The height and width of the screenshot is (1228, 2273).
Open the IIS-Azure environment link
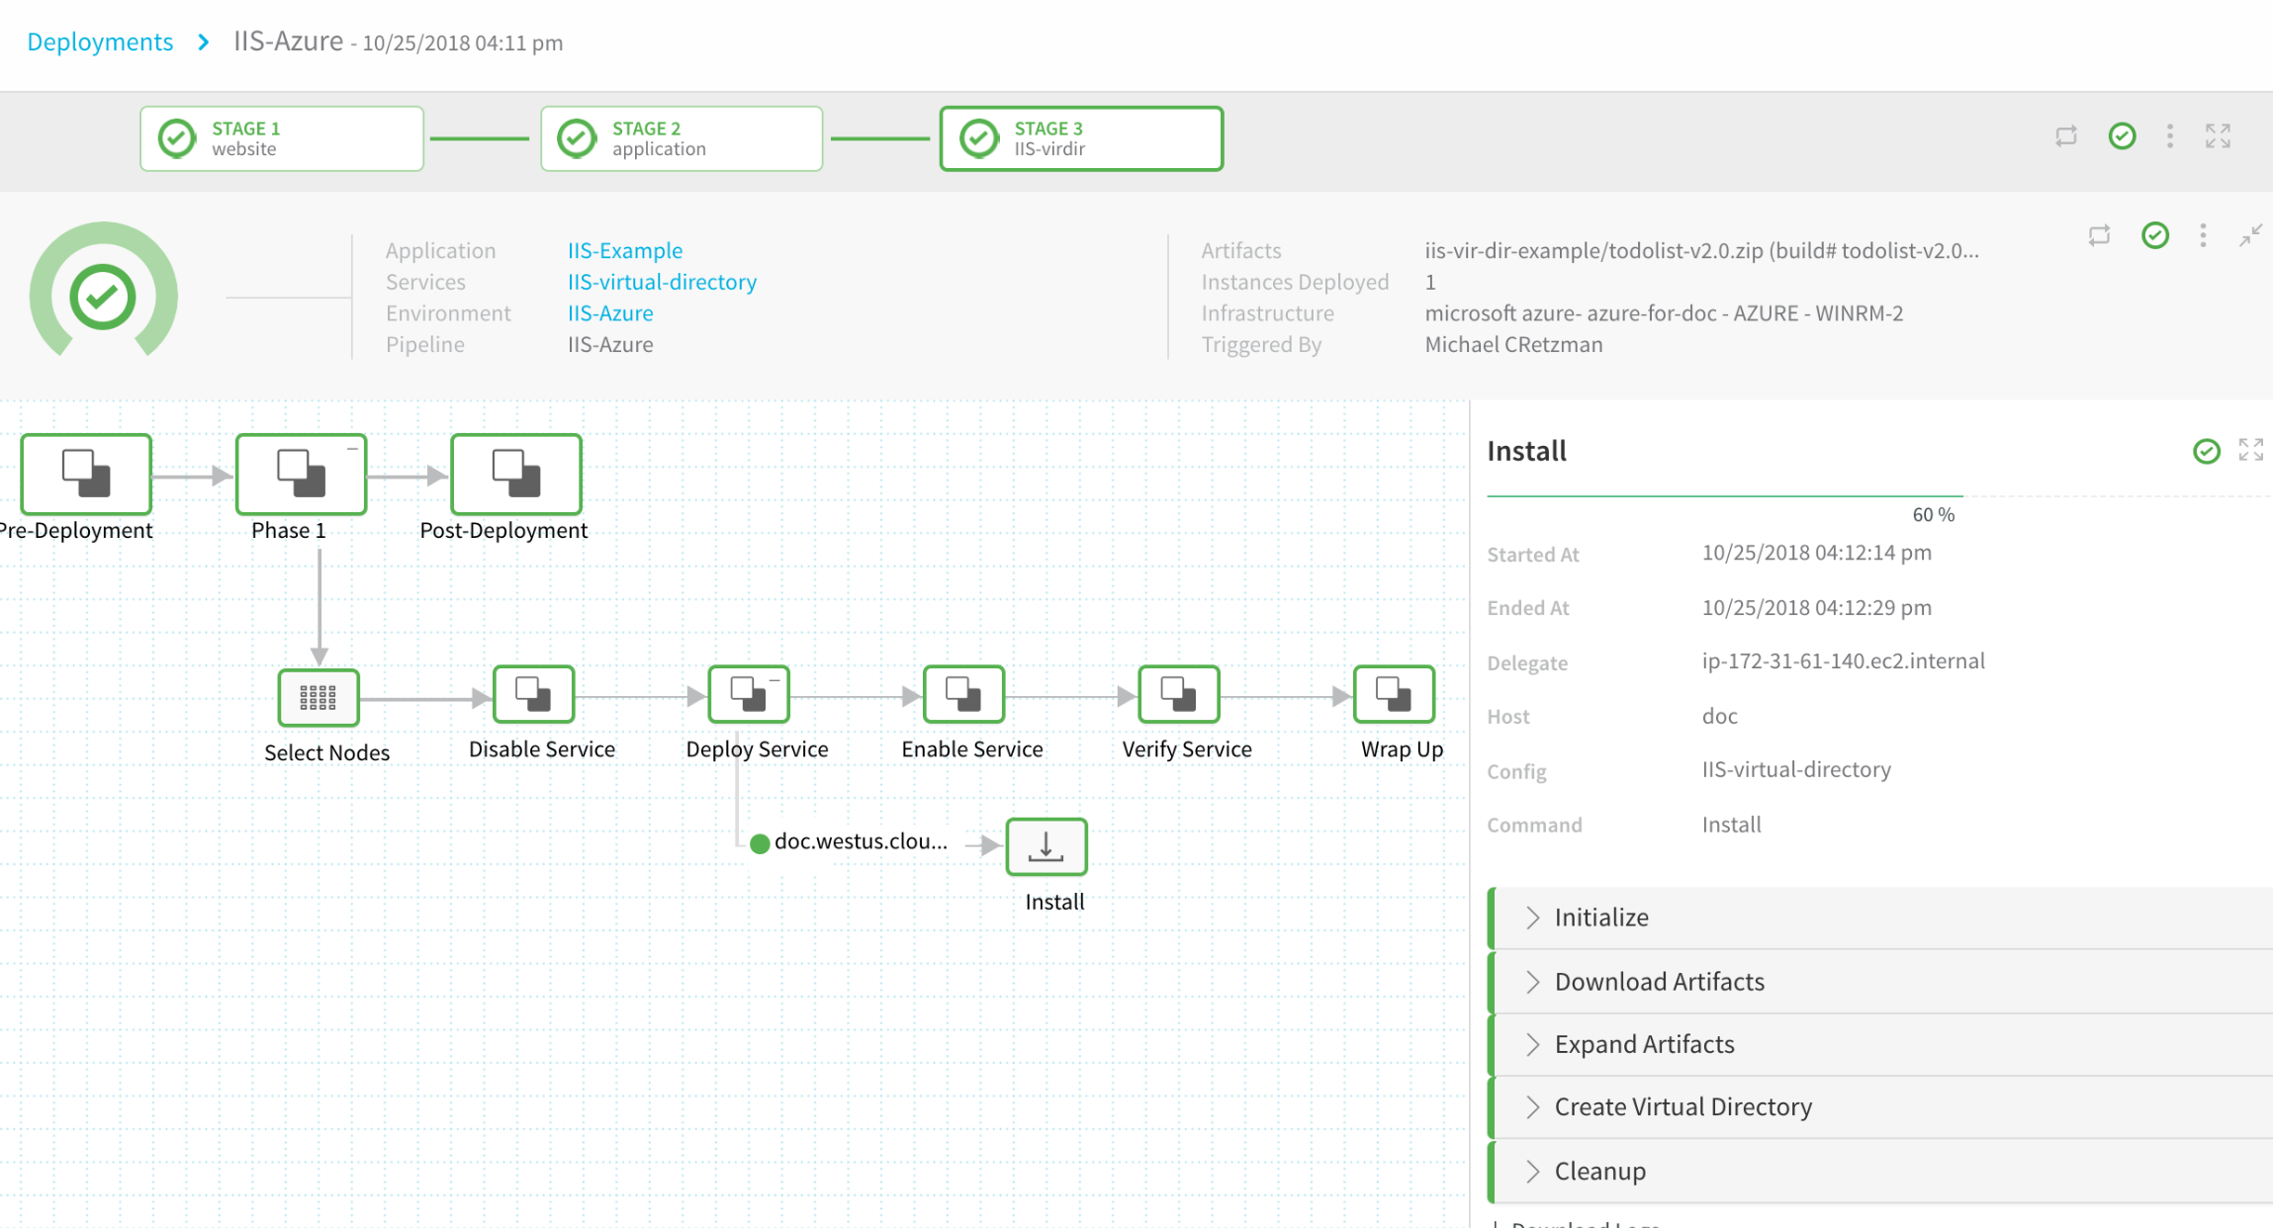coord(610,313)
